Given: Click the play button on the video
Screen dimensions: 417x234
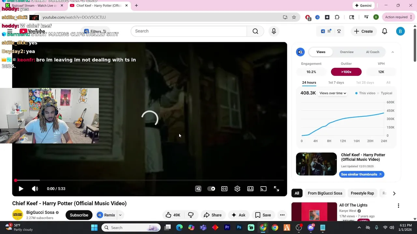Looking at the screenshot, I should (21, 188).
